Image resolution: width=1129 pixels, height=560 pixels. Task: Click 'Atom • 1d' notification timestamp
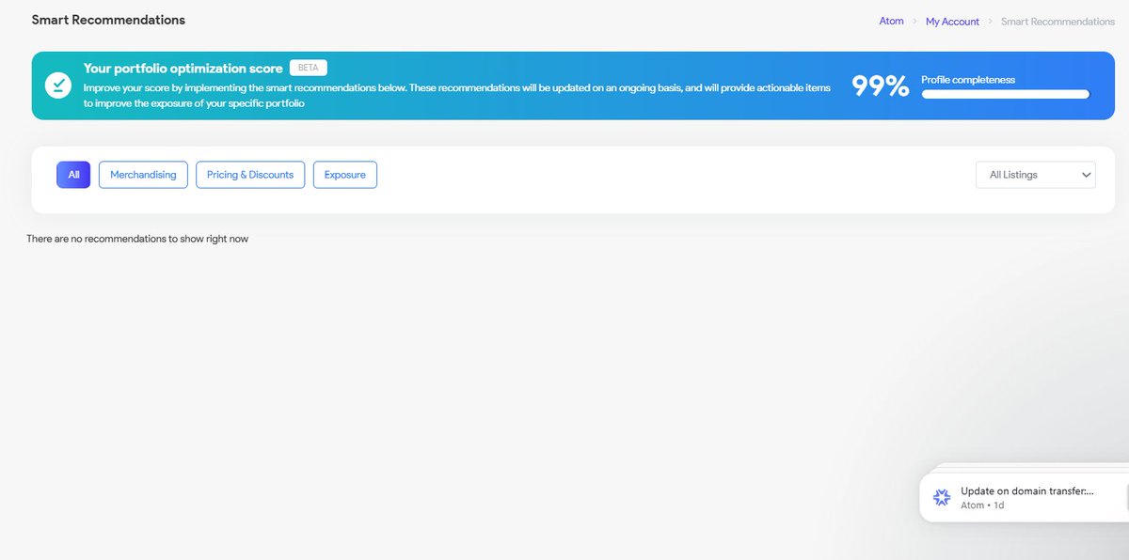click(982, 506)
